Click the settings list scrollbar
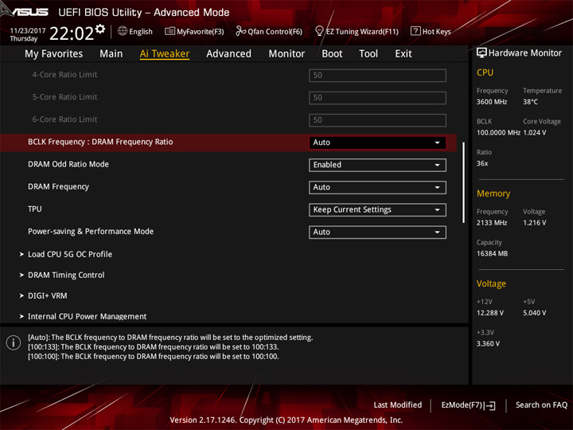The image size is (573, 430). click(463, 182)
